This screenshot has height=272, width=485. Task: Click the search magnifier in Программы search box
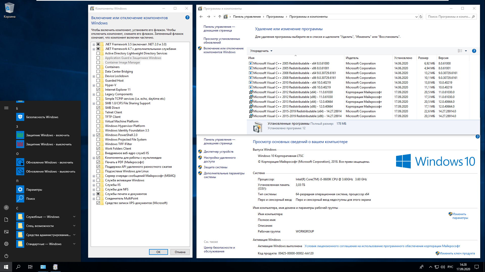(x=473, y=17)
